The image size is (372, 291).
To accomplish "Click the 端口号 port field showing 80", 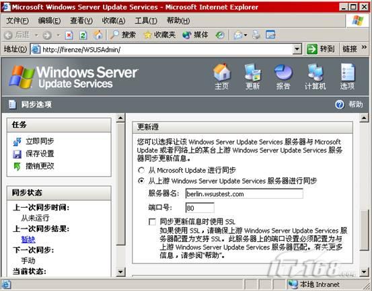I will (x=200, y=208).
